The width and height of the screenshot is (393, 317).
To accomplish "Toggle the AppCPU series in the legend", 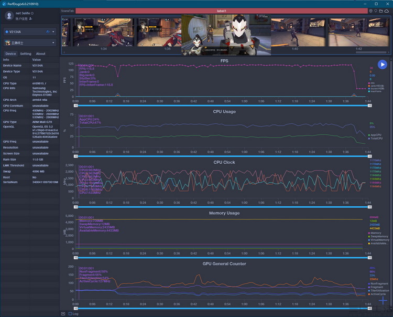I will pos(375,135).
